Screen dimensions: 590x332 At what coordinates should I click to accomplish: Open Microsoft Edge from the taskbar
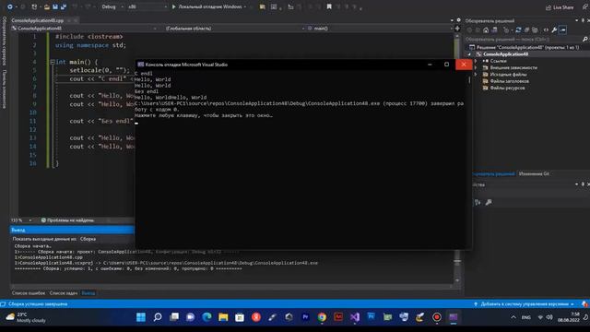tap(206, 317)
